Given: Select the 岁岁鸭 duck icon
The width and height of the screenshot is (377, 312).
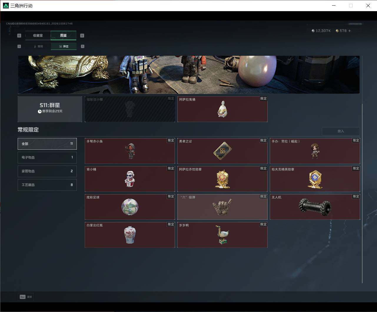Looking at the screenshot, I should coord(222,235).
